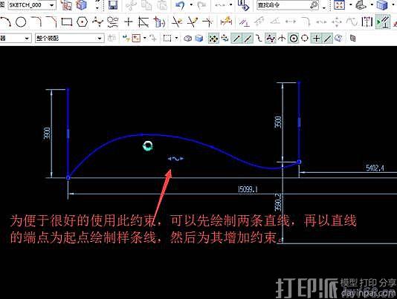This screenshot has height=299, width=397.
Task: Open the Rapid Dimension tool
Action: [226, 22]
